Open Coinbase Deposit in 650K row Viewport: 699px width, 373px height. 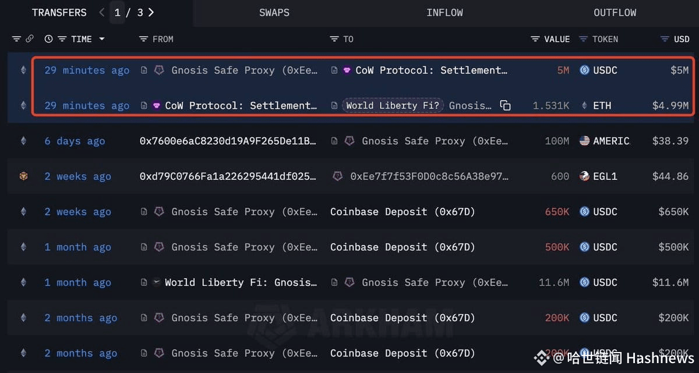[x=403, y=212]
